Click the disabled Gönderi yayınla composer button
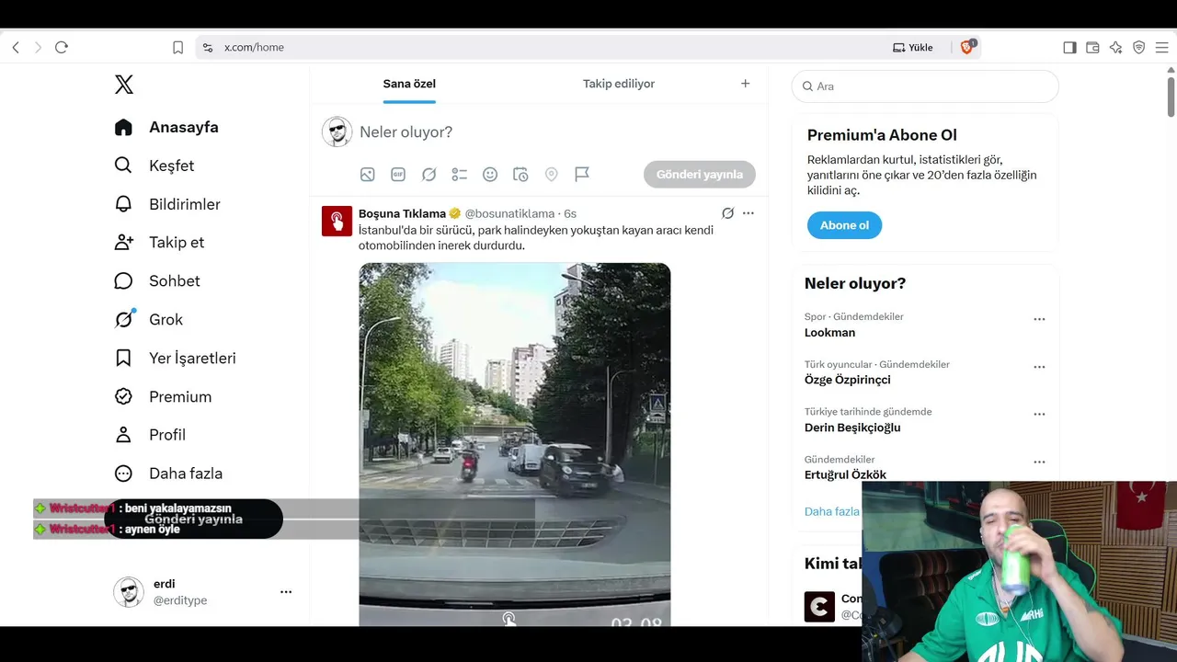The image size is (1177, 662). (700, 175)
